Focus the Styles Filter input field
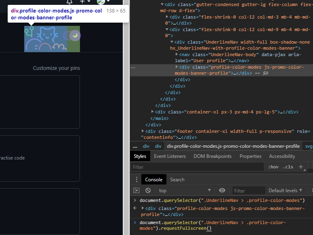The image size is (313, 235). [x=197, y=167]
